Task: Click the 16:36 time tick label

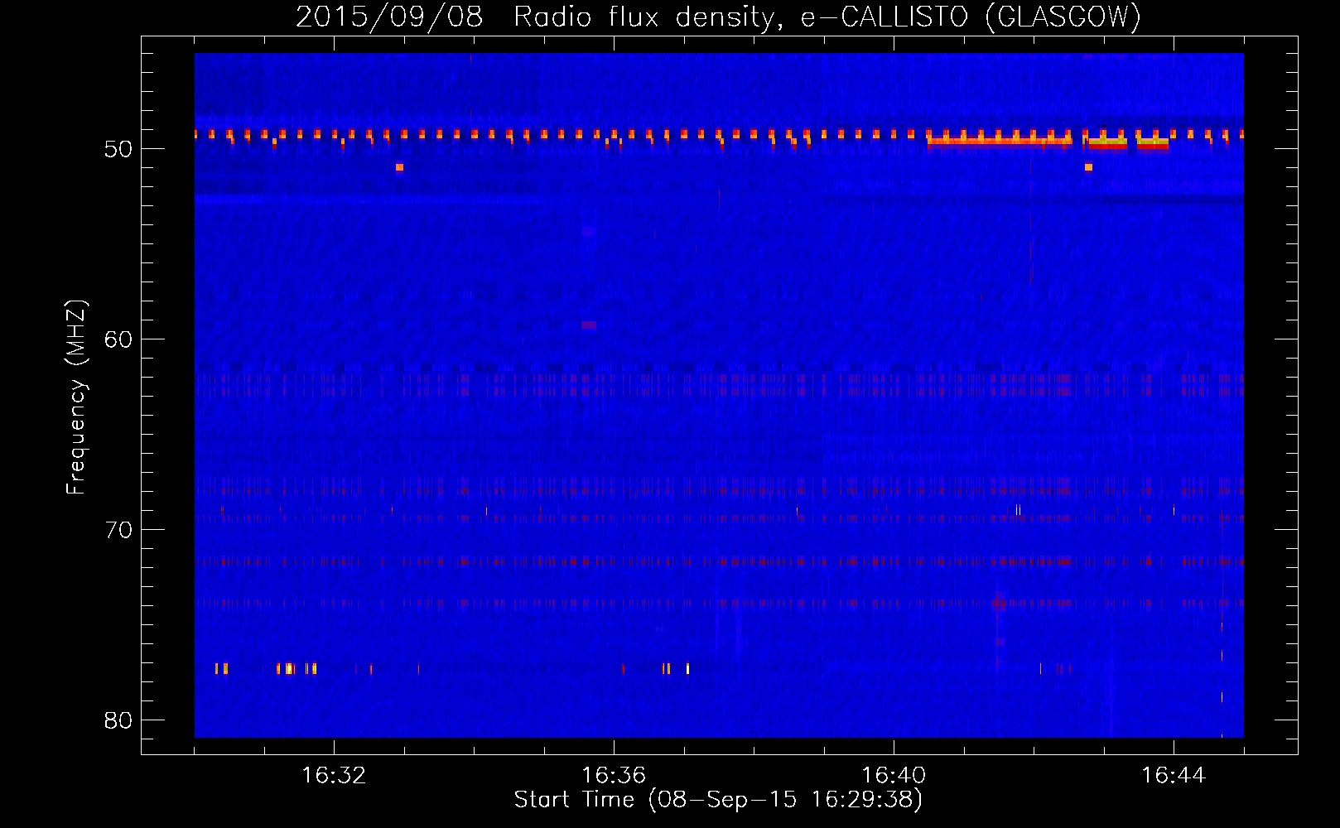Action: point(614,775)
